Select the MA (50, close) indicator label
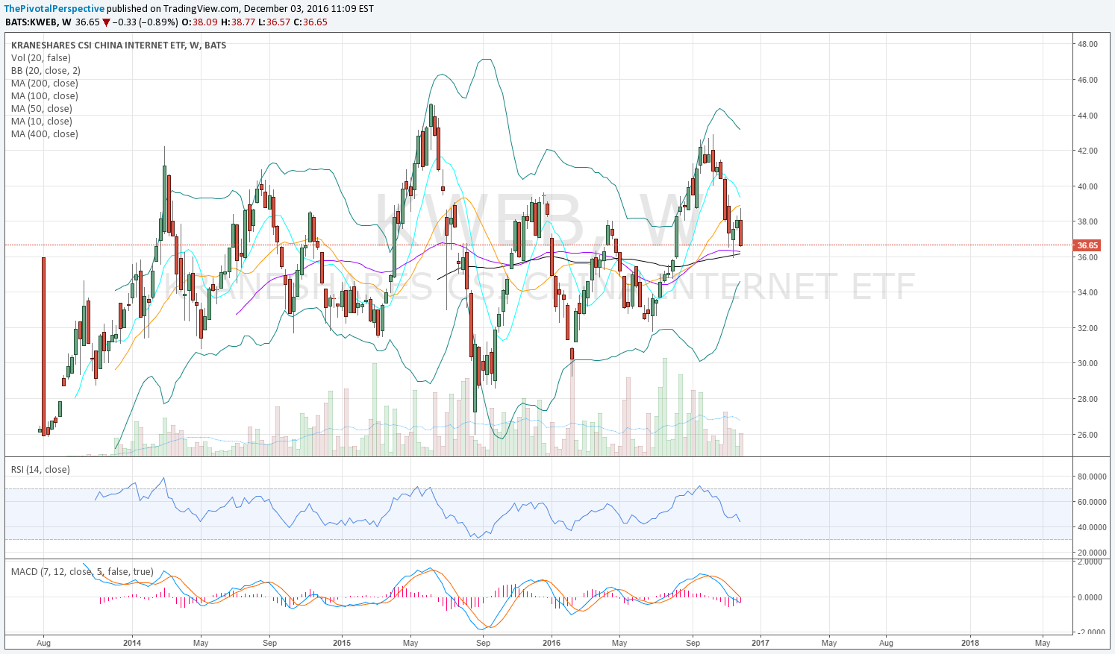This screenshot has width=1115, height=654. [x=42, y=108]
